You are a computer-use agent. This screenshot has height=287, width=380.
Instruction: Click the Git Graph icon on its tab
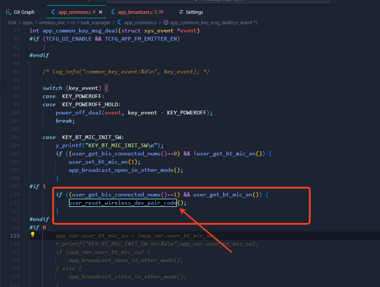[9, 12]
